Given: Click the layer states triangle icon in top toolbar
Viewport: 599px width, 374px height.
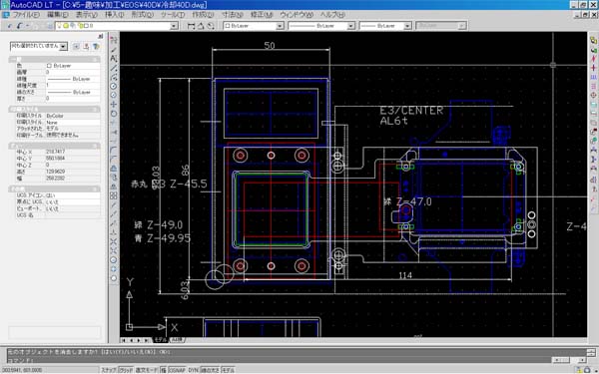Looking at the screenshot, I should tap(201, 26).
